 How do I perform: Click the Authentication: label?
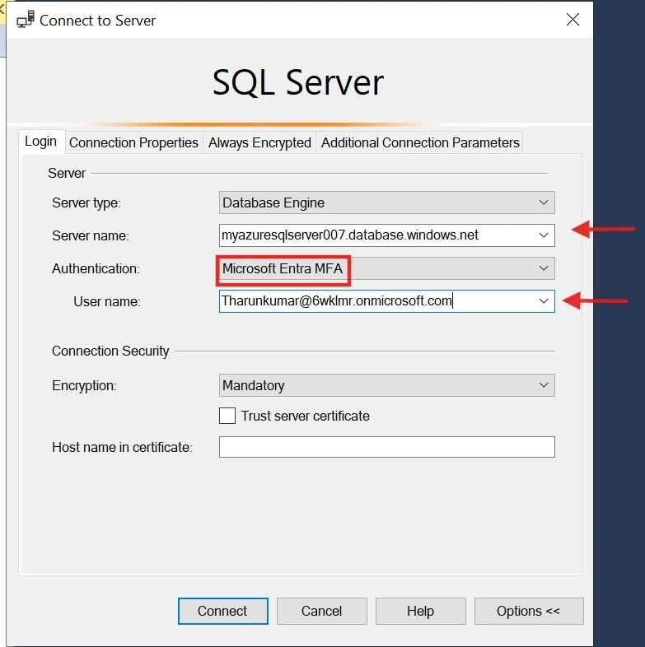(x=96, y=268)
